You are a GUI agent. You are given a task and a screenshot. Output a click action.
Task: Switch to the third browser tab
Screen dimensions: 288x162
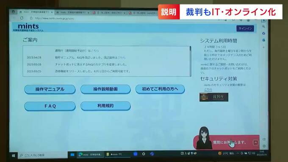109,13
